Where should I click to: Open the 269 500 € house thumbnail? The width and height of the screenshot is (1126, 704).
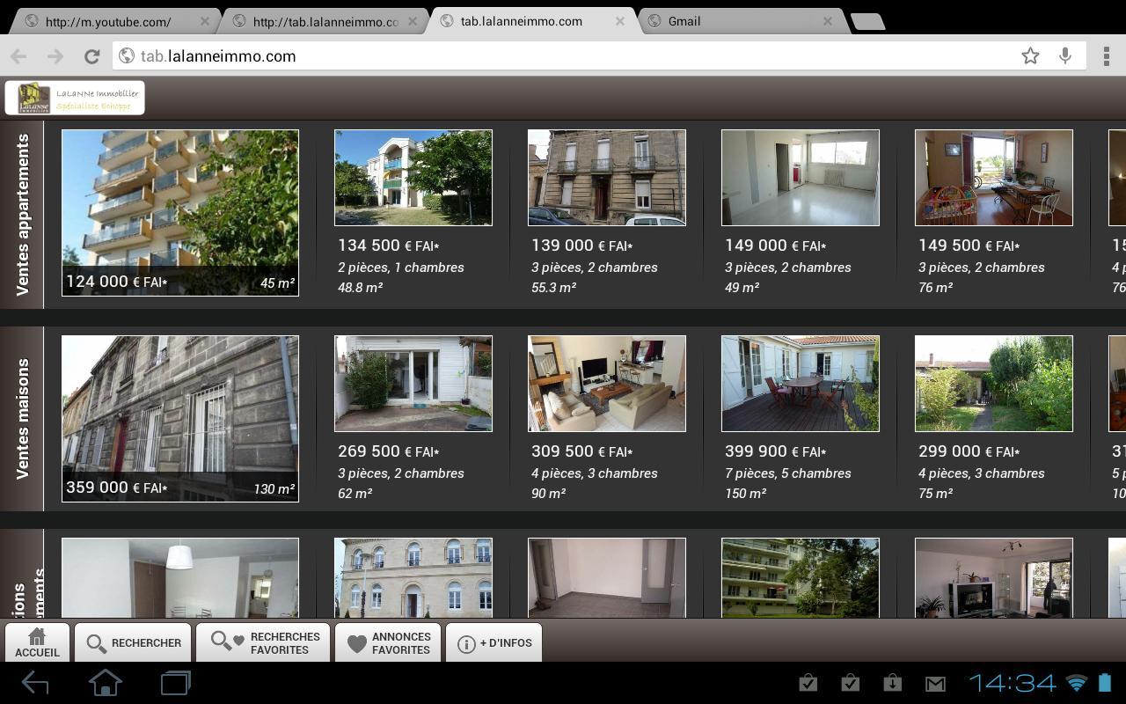[x=413, y=384]
